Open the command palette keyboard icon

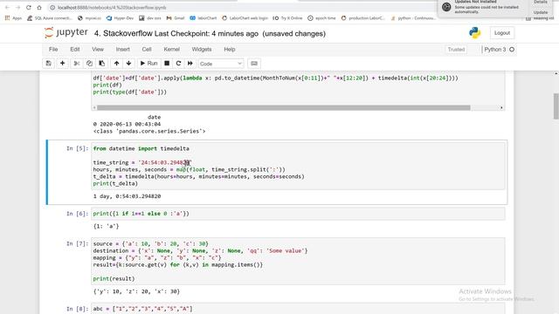pyautogui.click(x=254, y=64)
